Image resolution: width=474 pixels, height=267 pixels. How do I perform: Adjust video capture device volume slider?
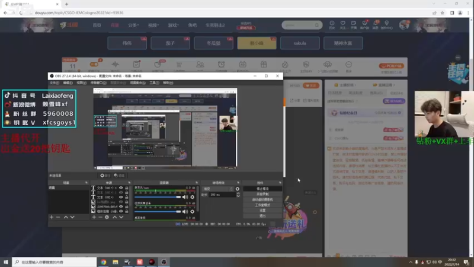coord(158,212)
